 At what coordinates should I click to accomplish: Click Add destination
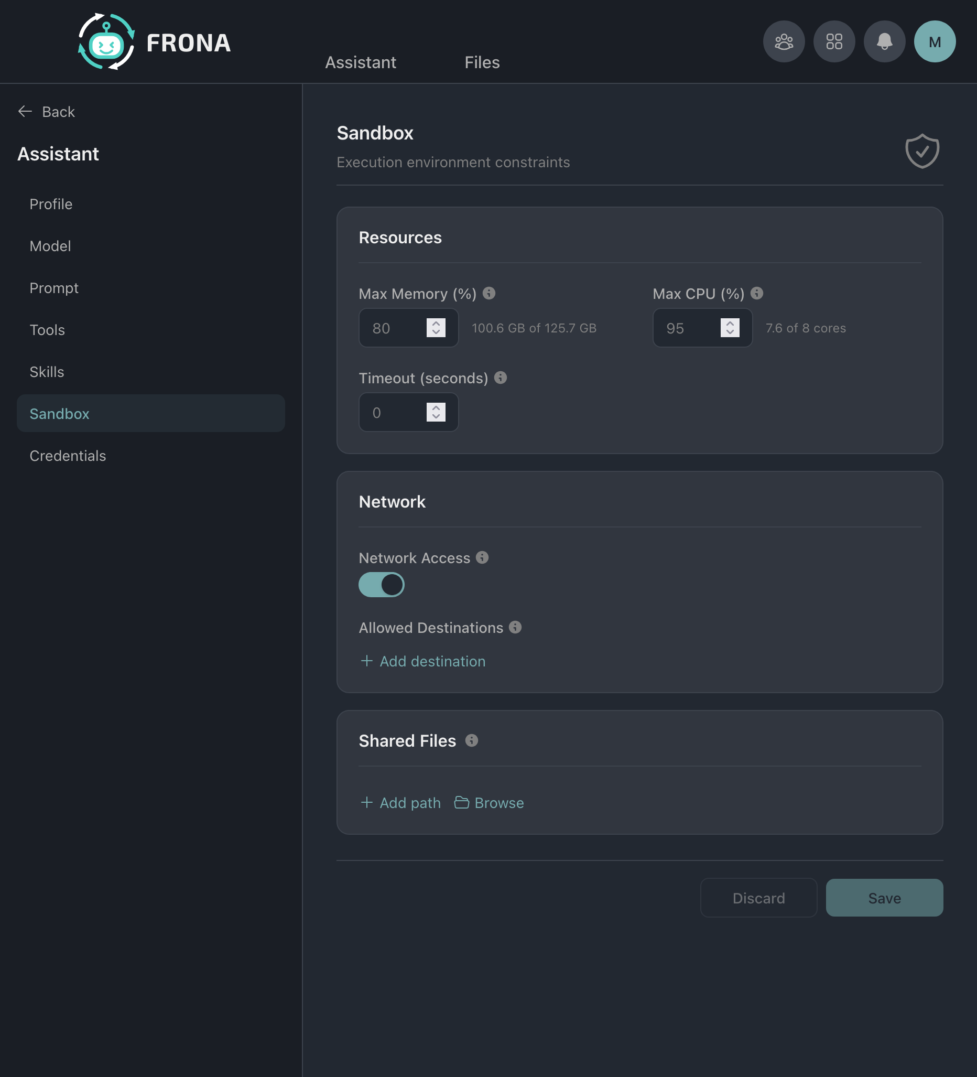tap(422, 661)
